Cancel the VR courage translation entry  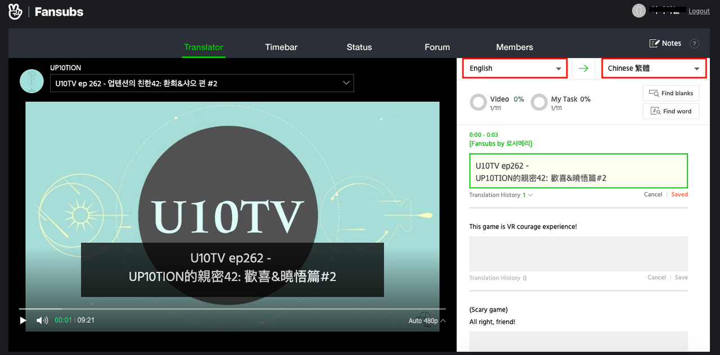point(656,277)
